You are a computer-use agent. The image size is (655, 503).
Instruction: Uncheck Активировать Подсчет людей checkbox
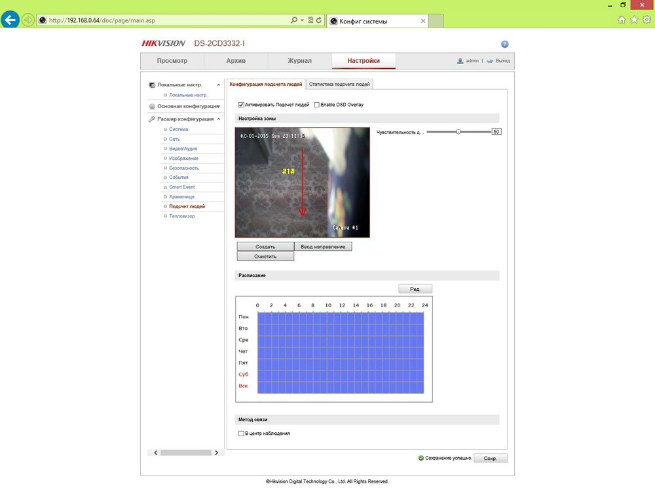pyautogui.click(x=241, y=105)
